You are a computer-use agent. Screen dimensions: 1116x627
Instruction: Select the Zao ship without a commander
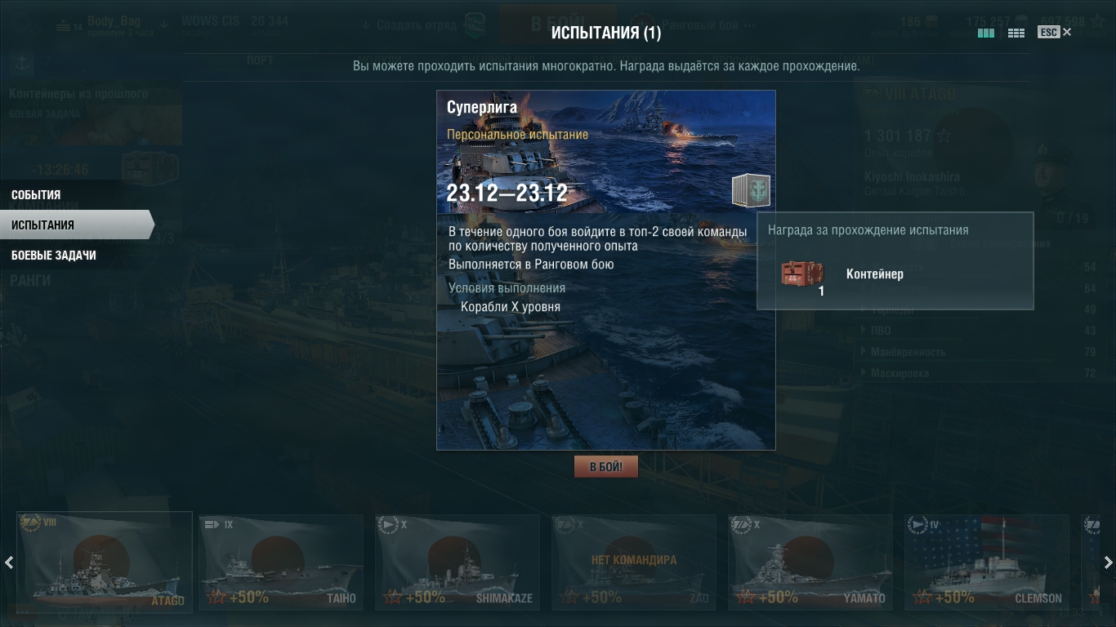pyautogui.click(x=634, y=563)
